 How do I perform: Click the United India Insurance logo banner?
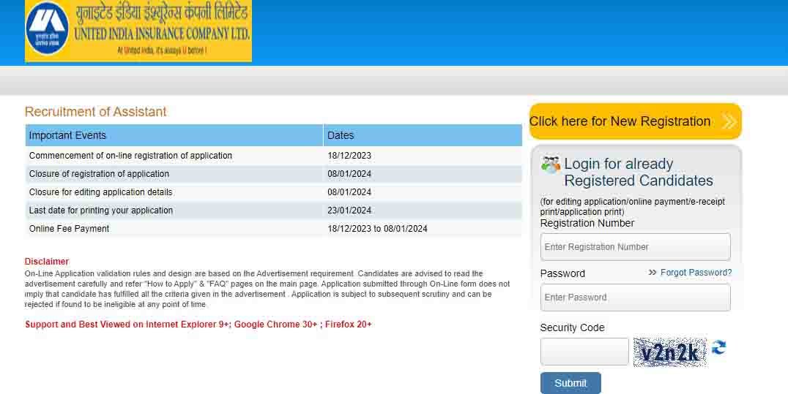[138, 31]
